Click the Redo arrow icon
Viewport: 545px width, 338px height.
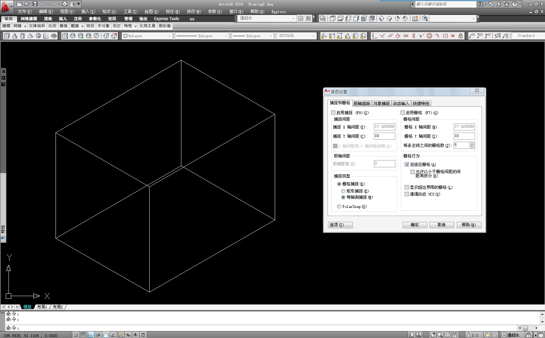click(54, 4)
